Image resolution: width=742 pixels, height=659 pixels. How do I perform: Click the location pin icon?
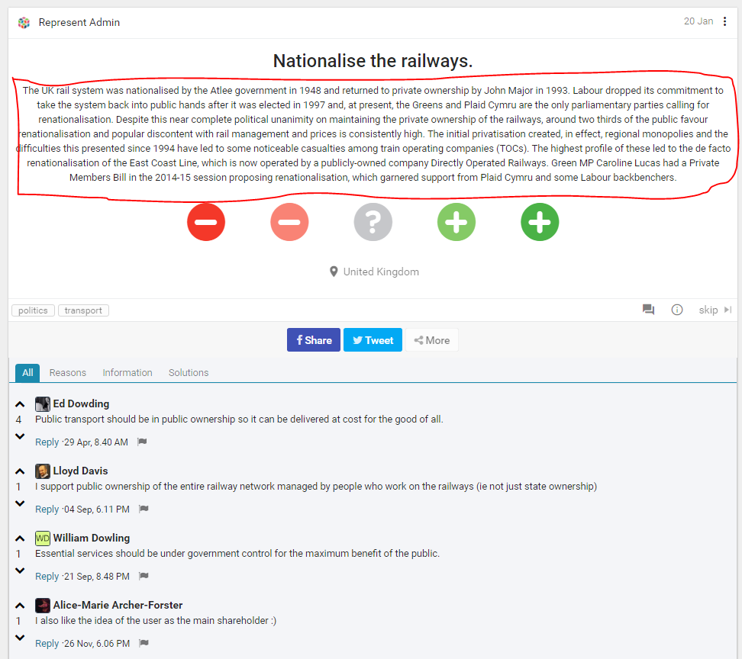334,272
